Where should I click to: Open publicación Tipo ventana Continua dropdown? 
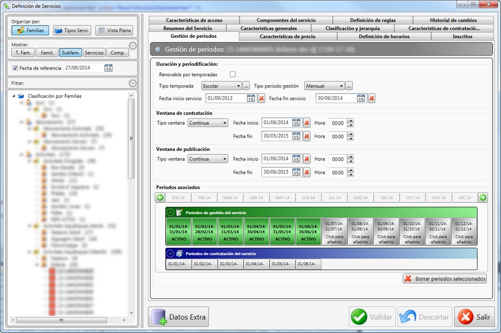(x=208, y=159)
